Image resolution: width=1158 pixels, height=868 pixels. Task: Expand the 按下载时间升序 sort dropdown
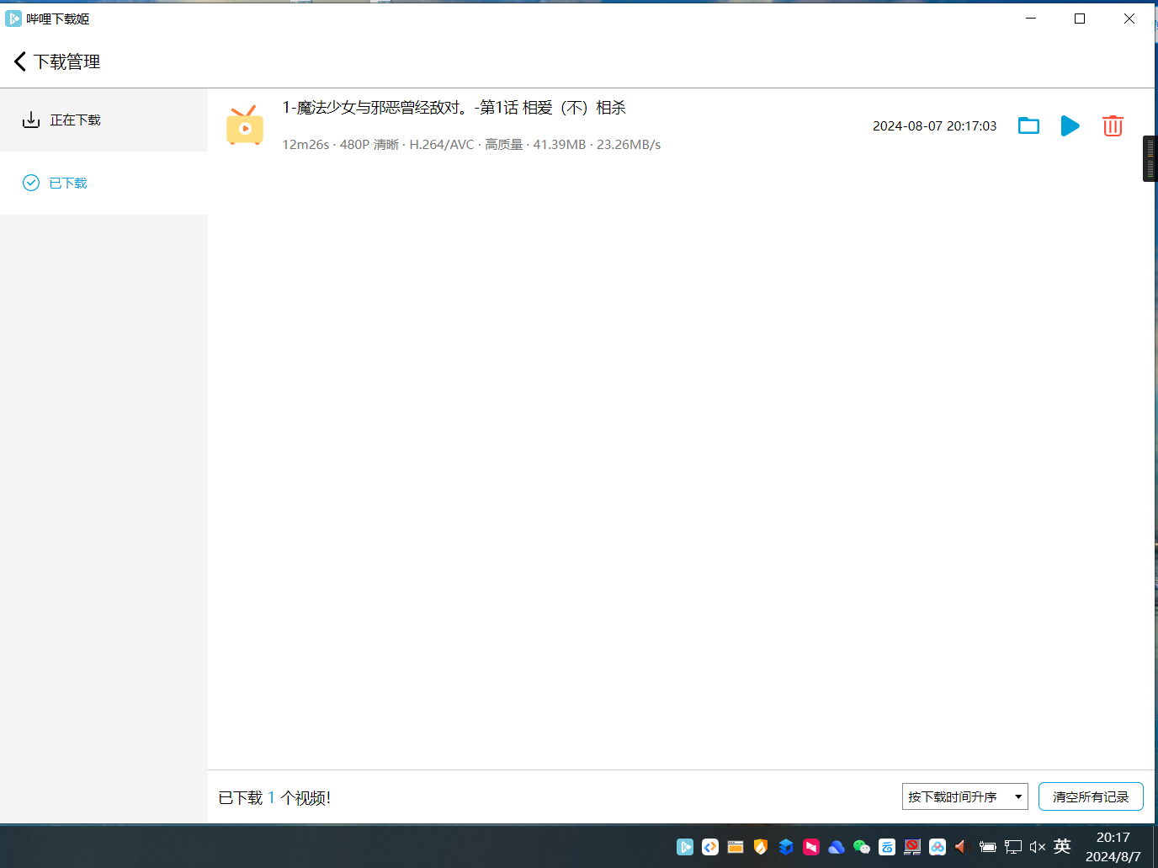coord(964,796)
